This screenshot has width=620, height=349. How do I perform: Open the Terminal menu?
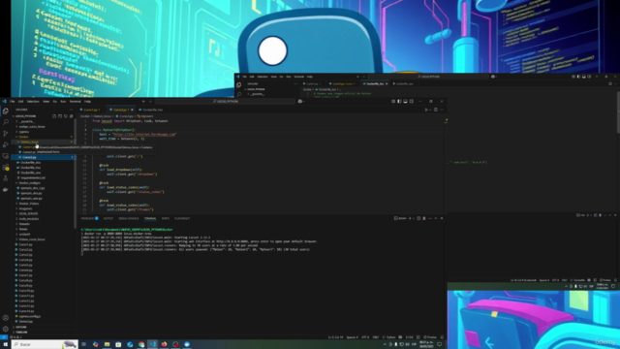[76, 101]
